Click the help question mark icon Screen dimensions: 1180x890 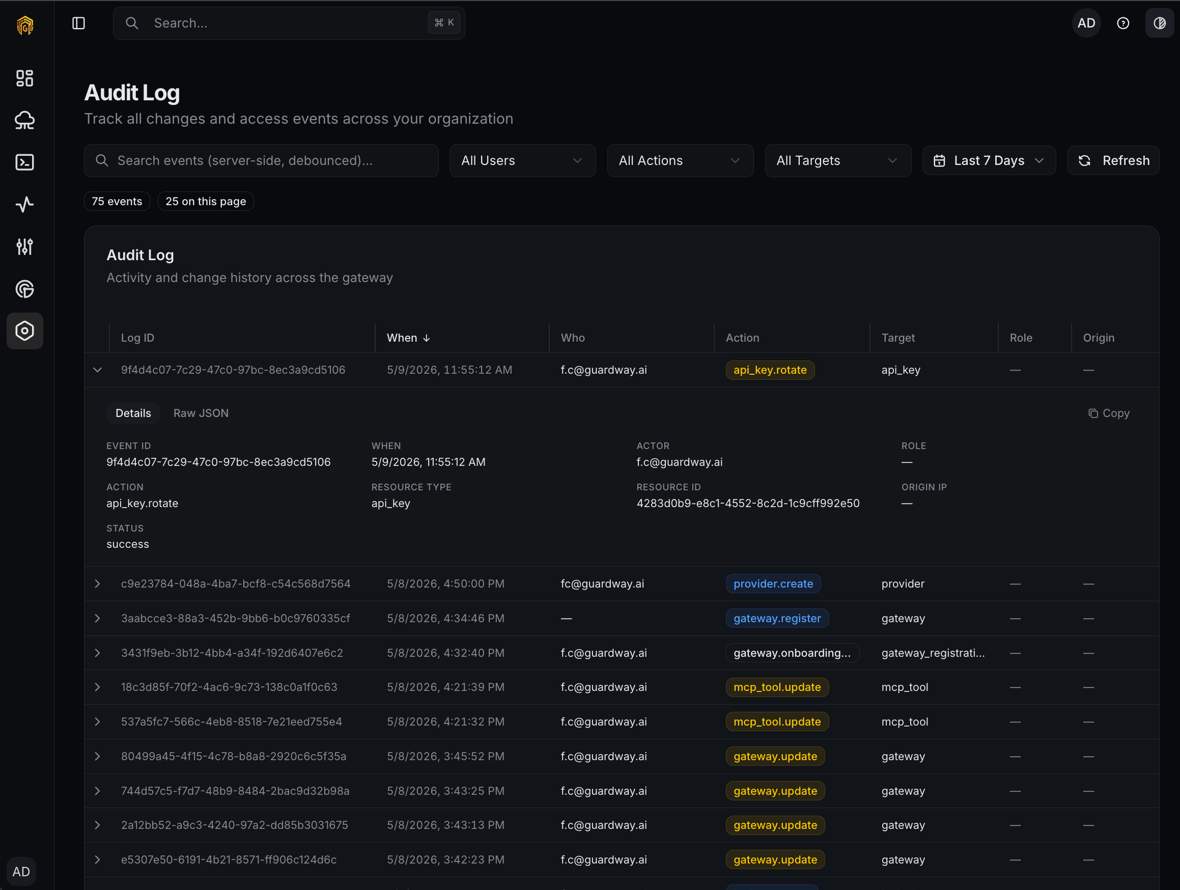click(1123, 23)
